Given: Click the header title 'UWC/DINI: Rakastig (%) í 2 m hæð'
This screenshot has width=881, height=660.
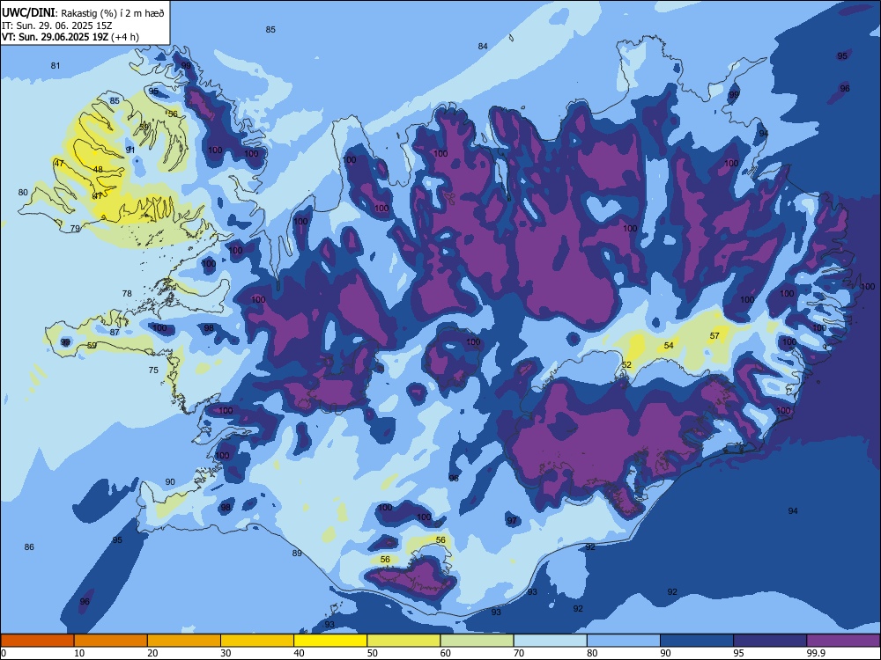Looking at the screenshot, I should [83, 13].
